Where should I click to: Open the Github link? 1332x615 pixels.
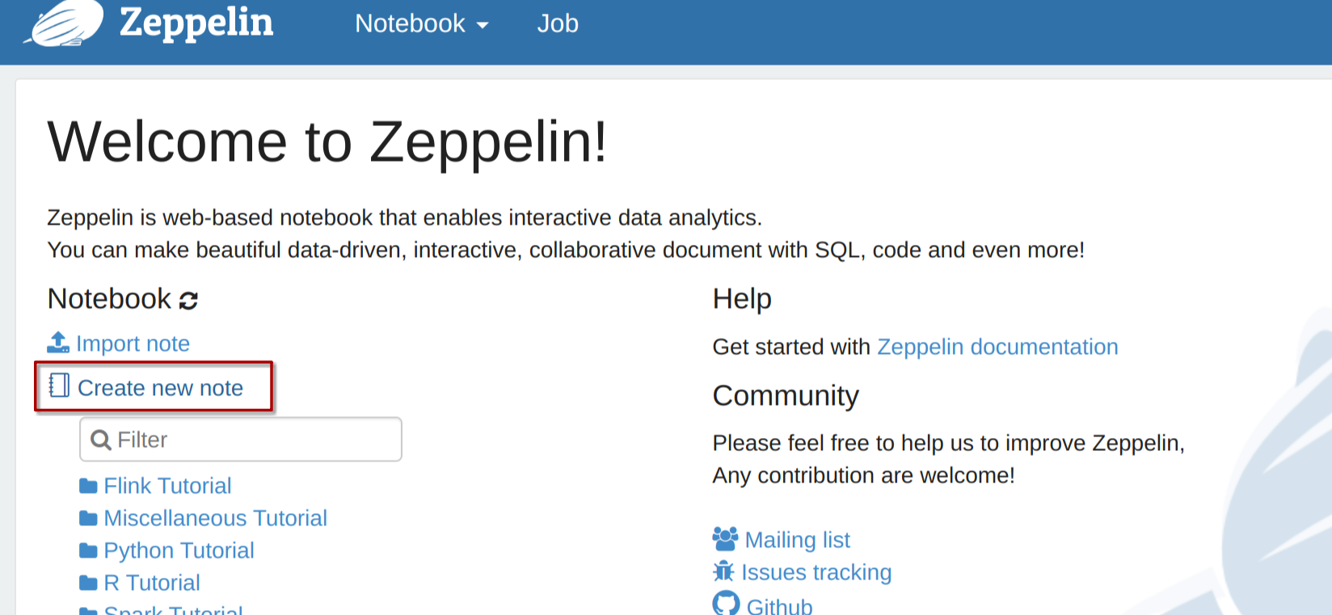coord(779,605)
